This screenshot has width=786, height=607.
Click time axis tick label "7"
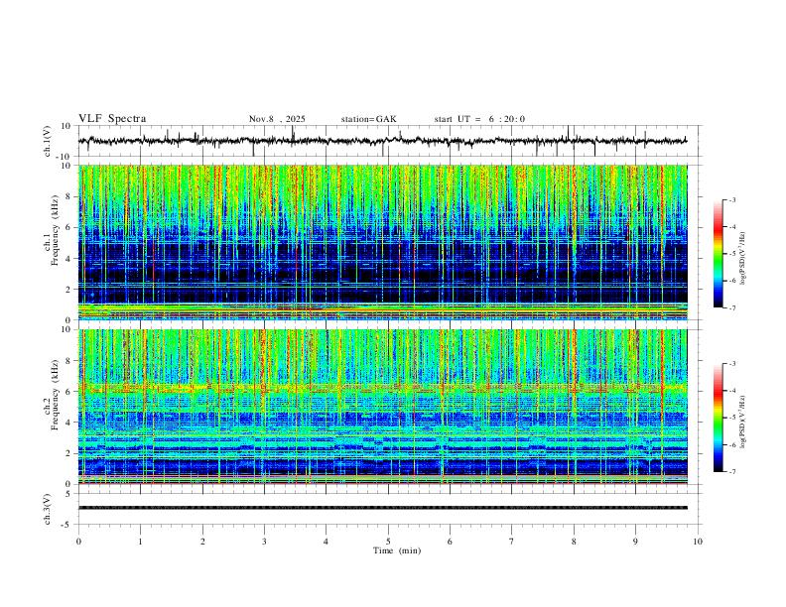coord(512,542)
